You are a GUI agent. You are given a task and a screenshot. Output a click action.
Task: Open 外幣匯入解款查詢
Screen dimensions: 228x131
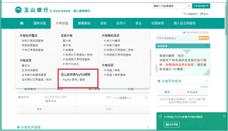tap(115, 75)
